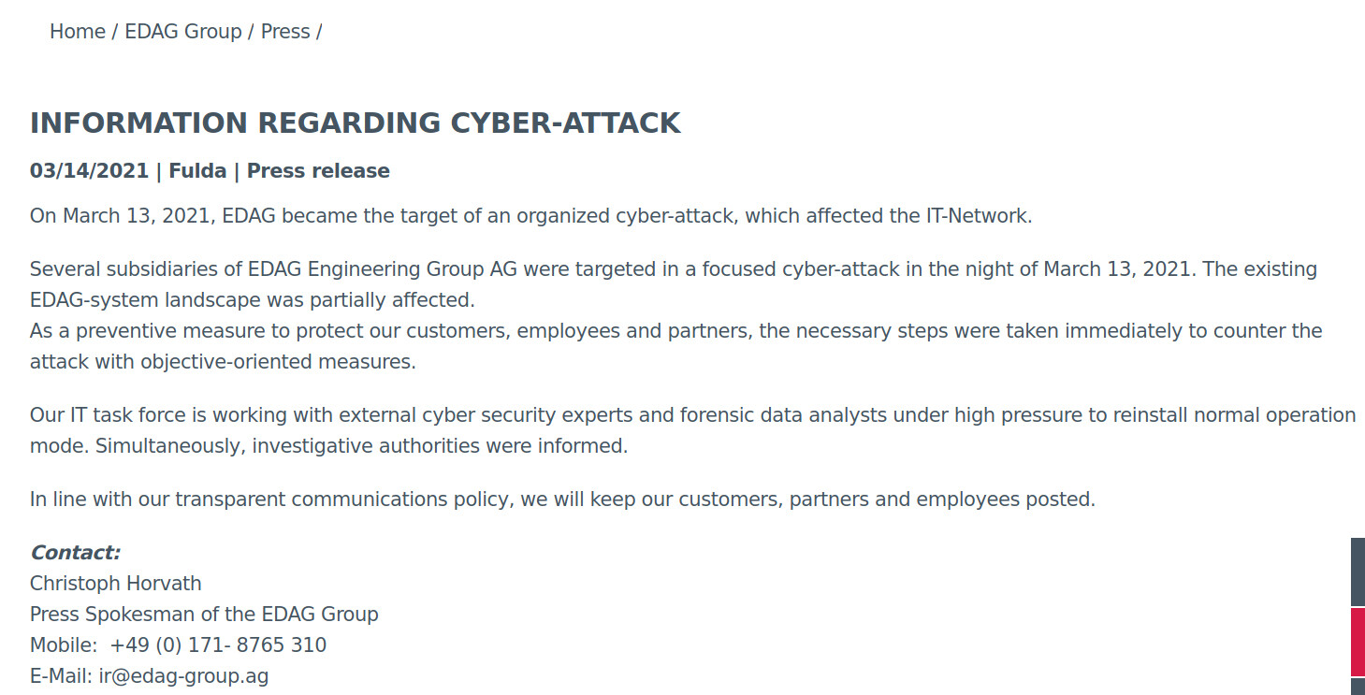The height and width of the screenshot is (695, 1365).
Task: Click the top gray side tab on the right edge
Action: [1358, 572]
